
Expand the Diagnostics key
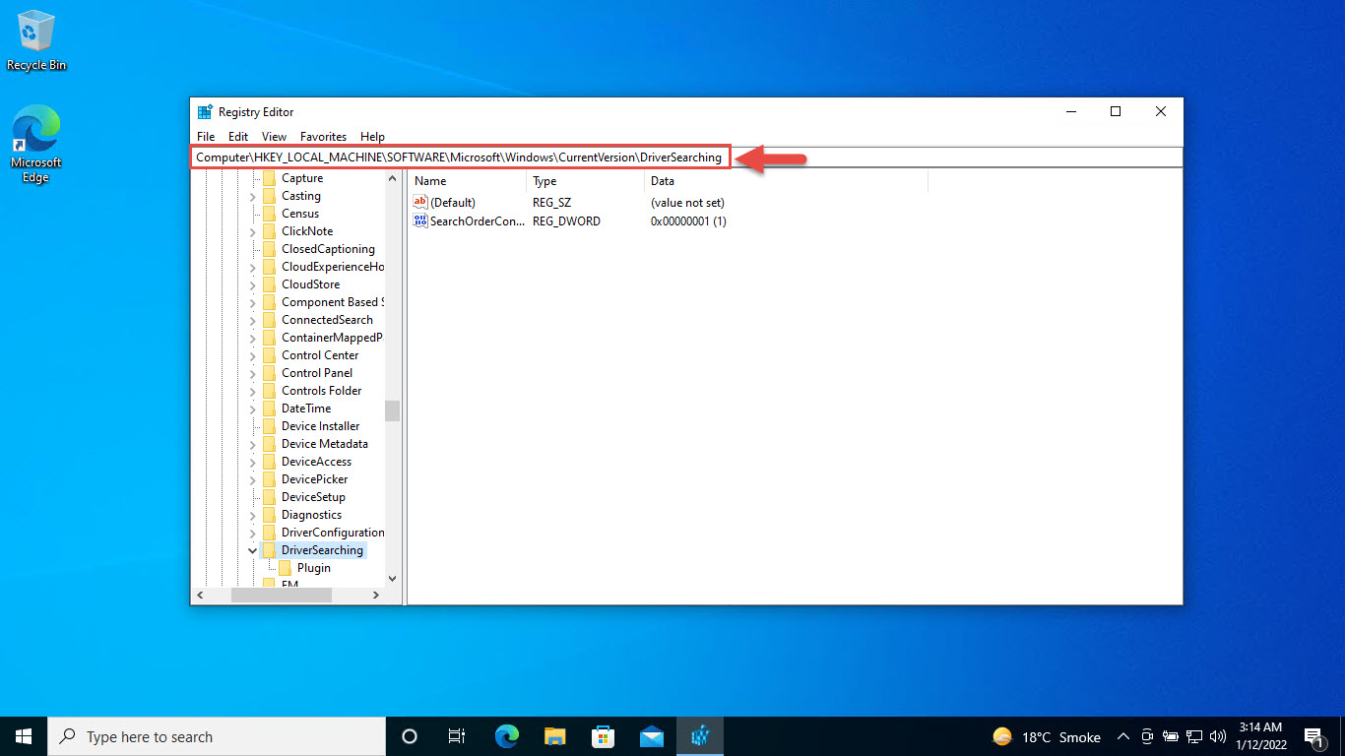pos(253,515)
